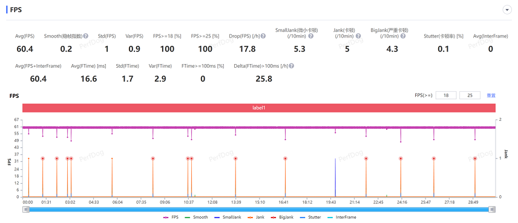Screen dimensions: 518x223
Task: Show help for Jank (/10min)
Action: click(358, 36)
